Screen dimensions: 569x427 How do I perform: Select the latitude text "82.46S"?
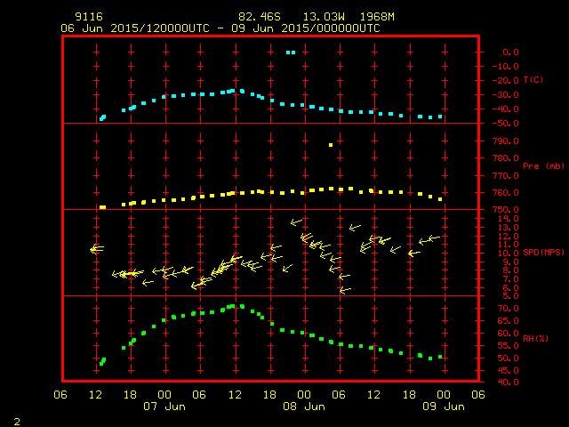[x=260, y=17]
